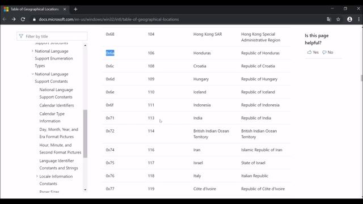The image size is (363, 204).
Task: Click hex value 0x71
Action: click(109, 118)
